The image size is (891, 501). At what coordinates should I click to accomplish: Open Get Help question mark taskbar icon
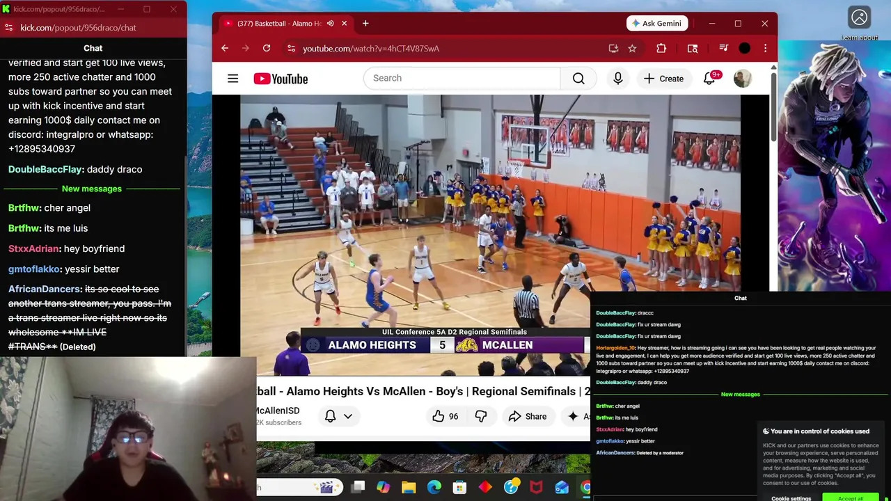[511, 487]
